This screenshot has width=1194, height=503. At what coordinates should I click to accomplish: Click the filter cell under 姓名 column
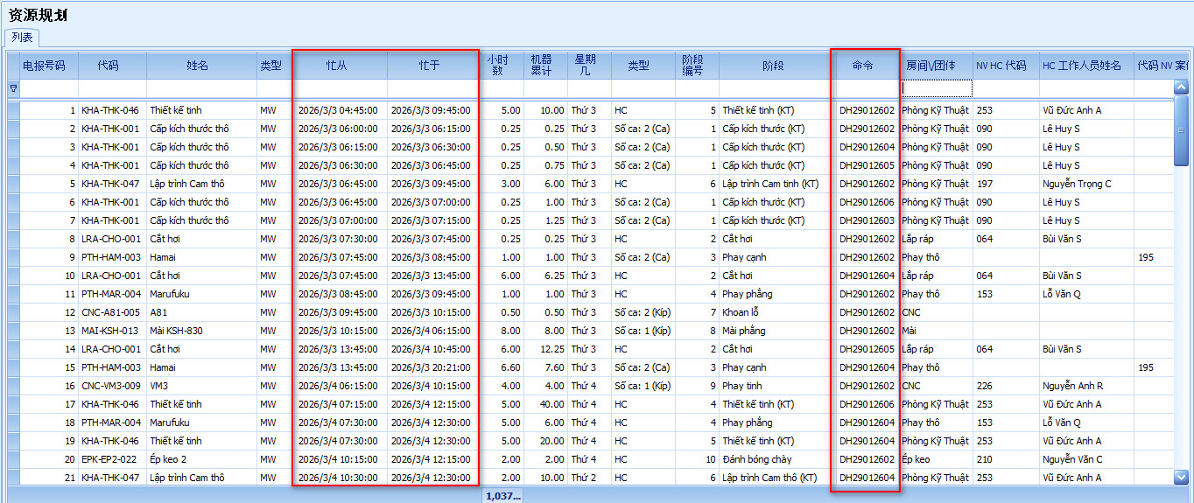(x=201, y=88)
